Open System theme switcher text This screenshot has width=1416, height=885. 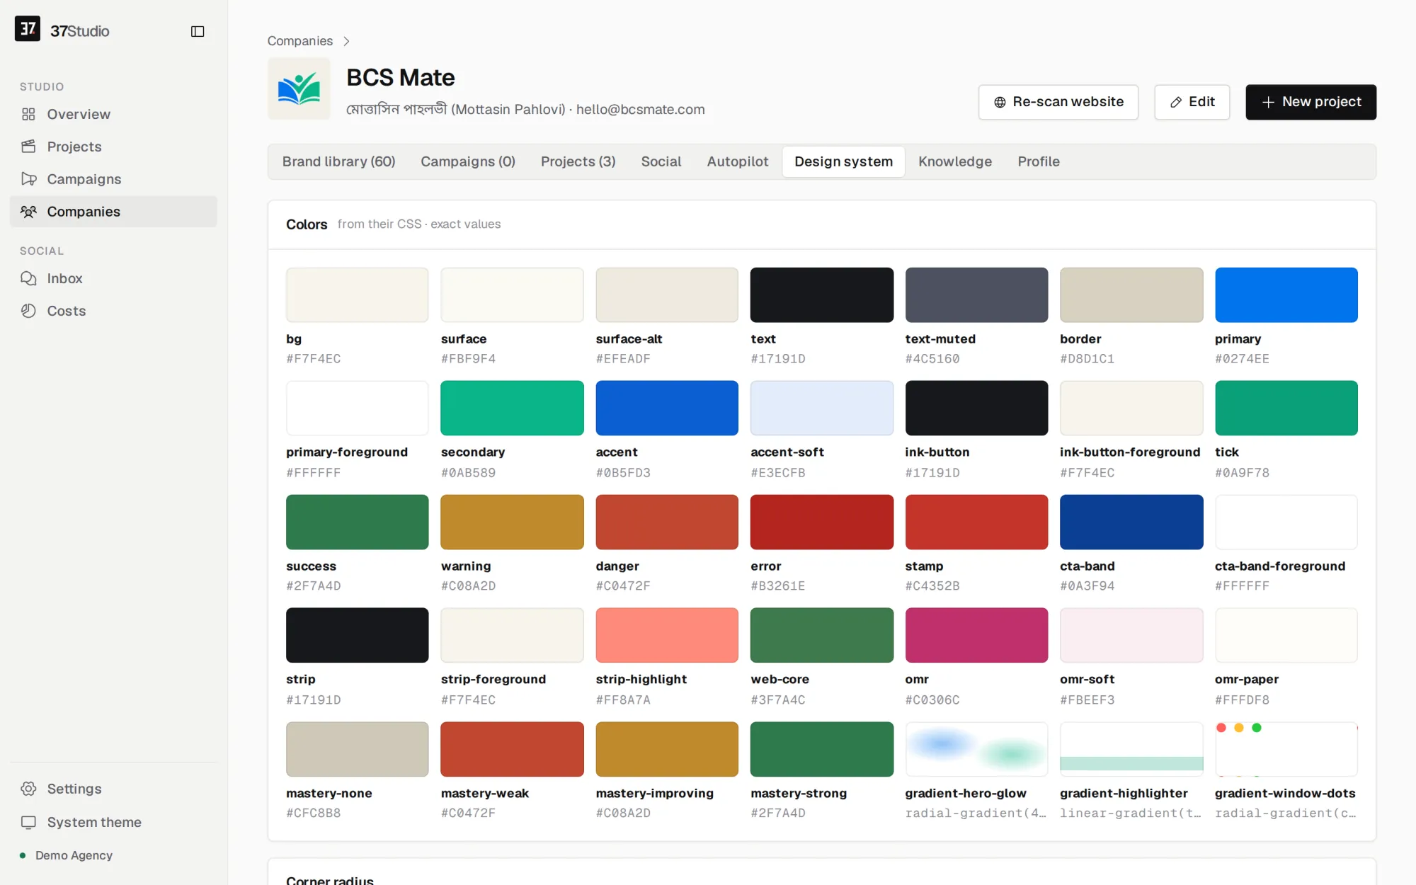[94, 822]
